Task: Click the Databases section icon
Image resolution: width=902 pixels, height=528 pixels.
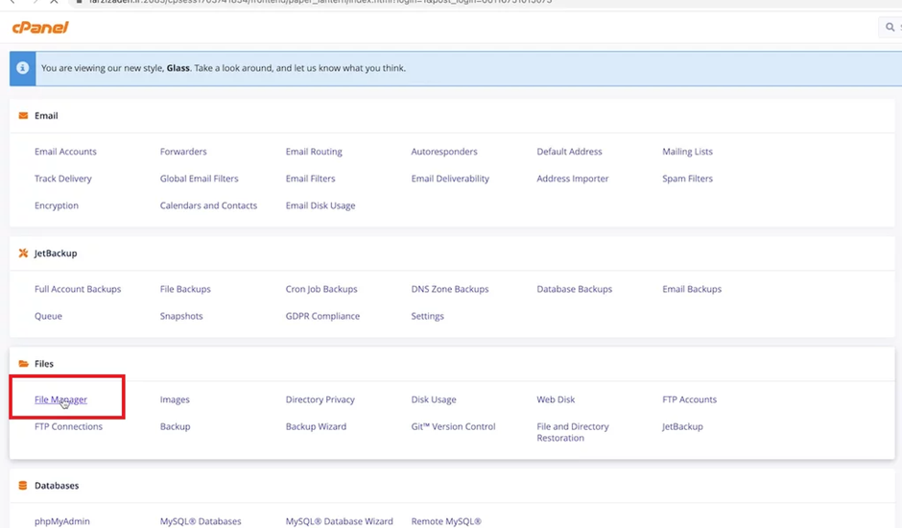Action: tap(23, 486)
